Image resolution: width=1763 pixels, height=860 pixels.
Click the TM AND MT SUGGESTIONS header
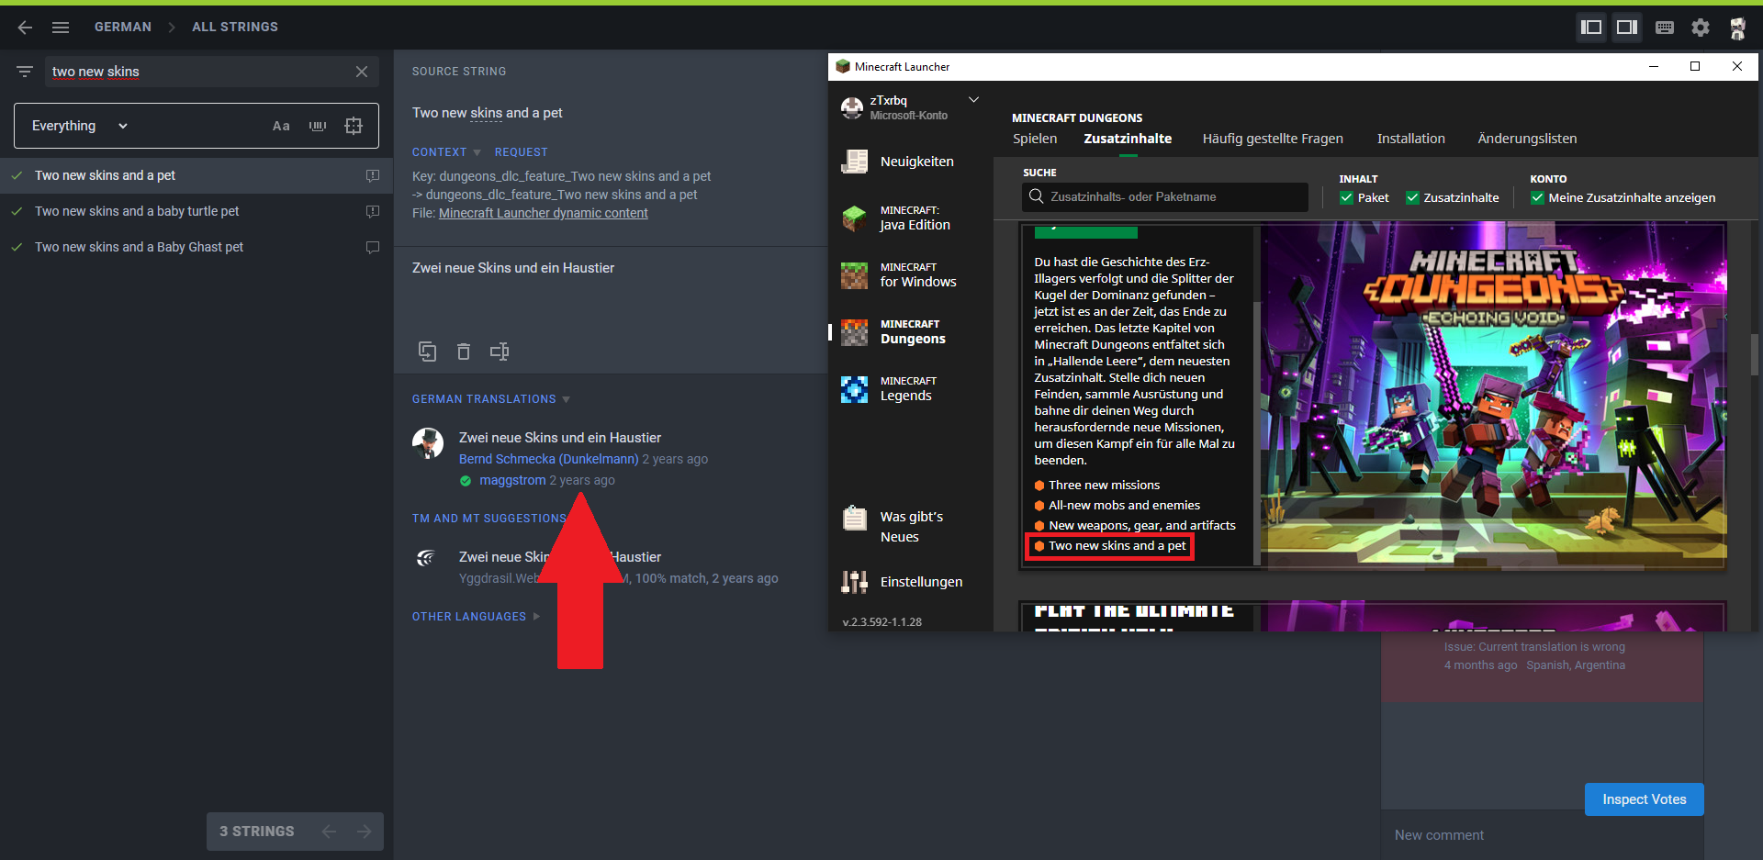489,519
